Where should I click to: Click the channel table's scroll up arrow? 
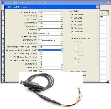(x=108, y=12)
